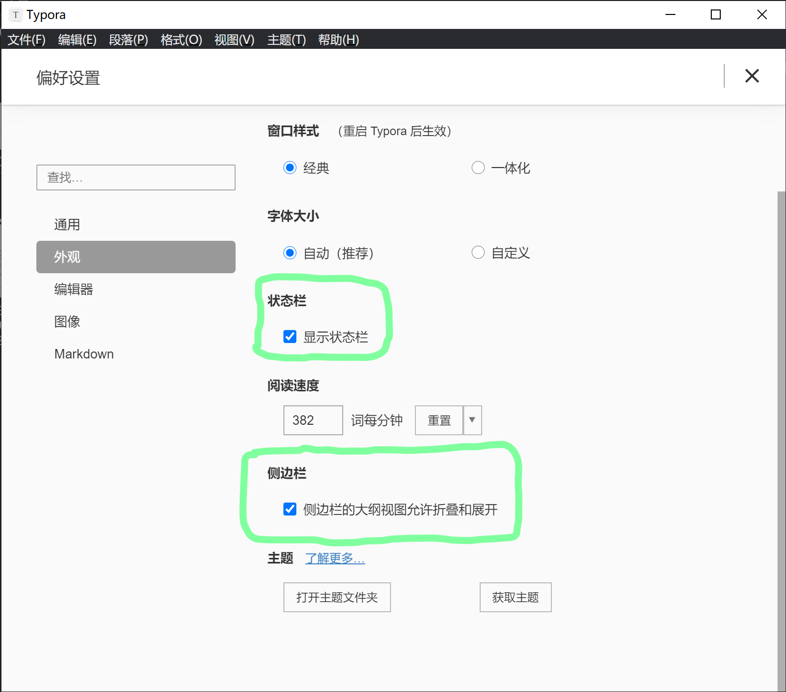This screenshot has width=786, height=692.
Task: Open the 主题(T) menu
Action: [x=286, y=40]
